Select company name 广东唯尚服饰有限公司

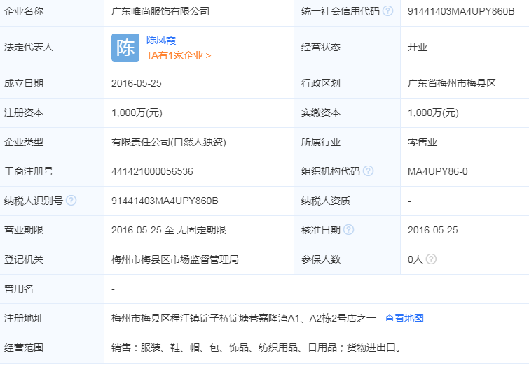pos(160,11)
